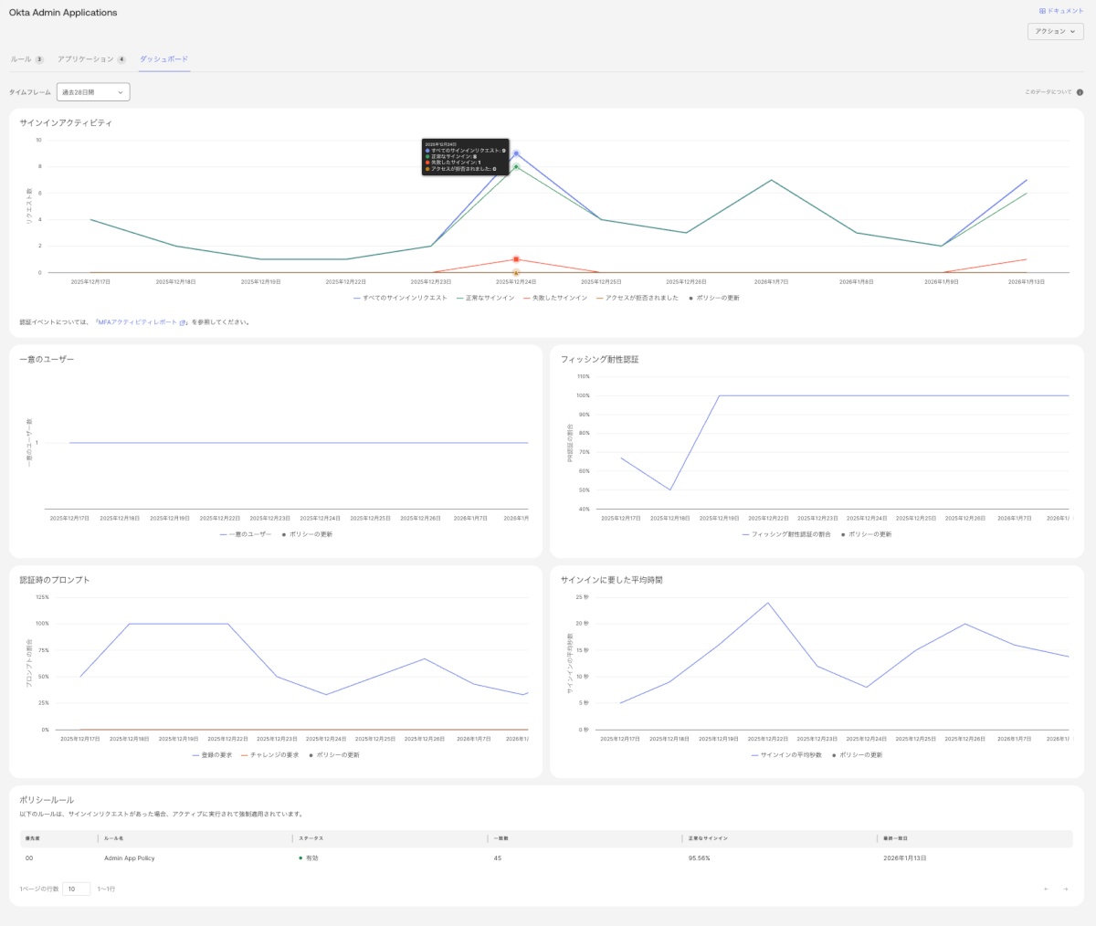Toggle チャレンジの要求 legend entry

(269, 755)
